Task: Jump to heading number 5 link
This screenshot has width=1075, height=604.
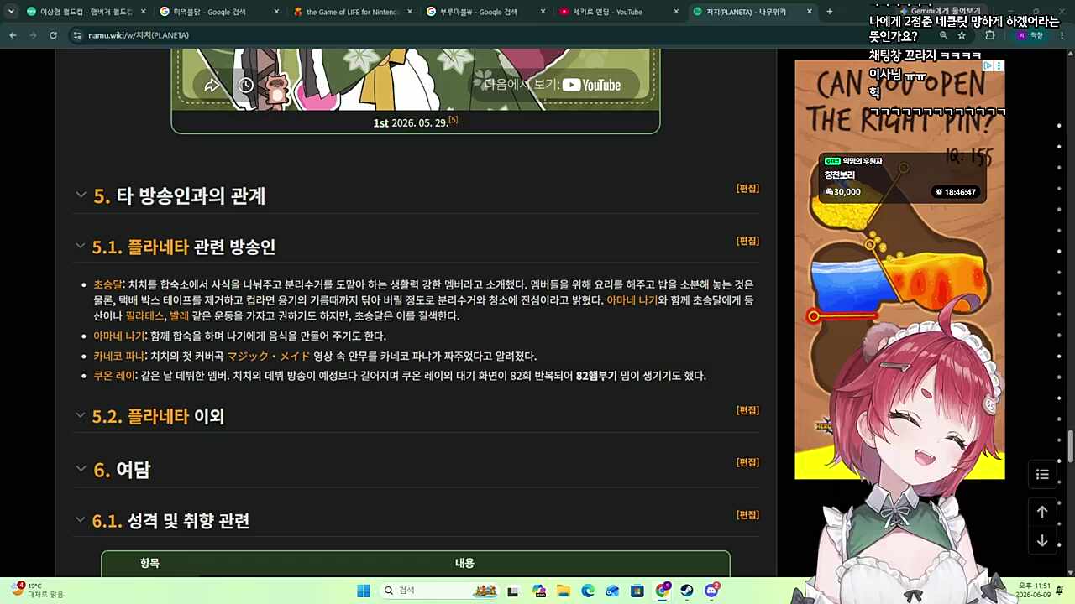Action: pyautogui.click(x=102, y=195)
